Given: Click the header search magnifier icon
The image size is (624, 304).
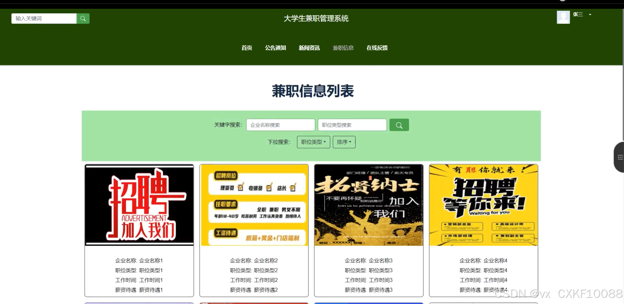Looking at the screenshot, I should coord(83,19).
